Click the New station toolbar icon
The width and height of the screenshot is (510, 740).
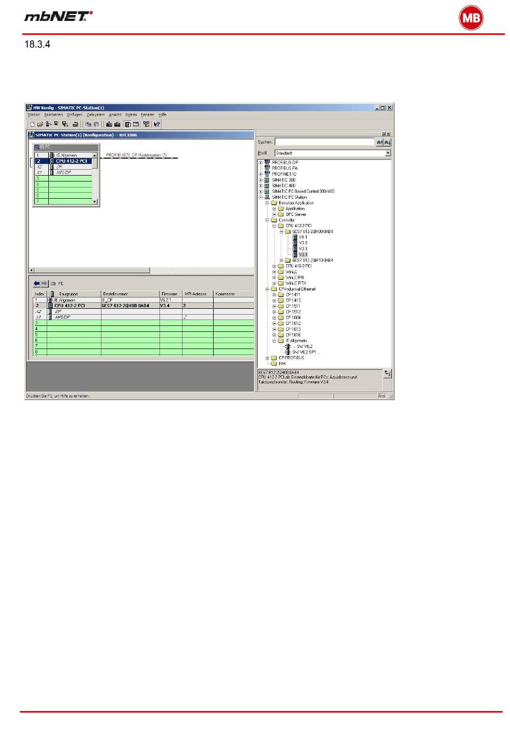[32, 124]
